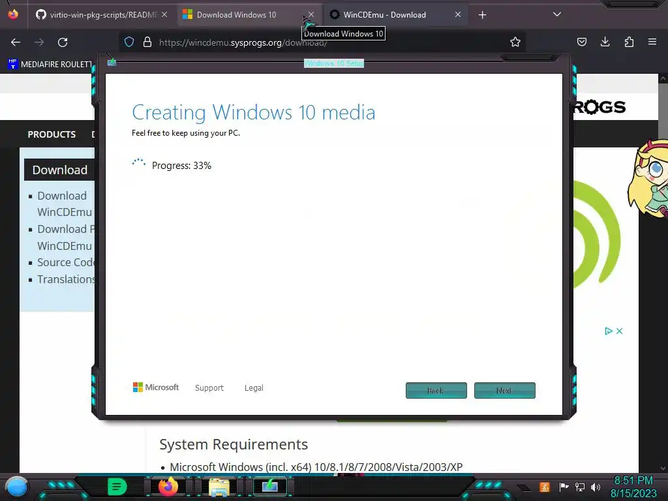Image resolution: width=668 pixels, height=501 pixels.
Task: Open the extensions puzzle icon
Action: [x=629, y=42]
